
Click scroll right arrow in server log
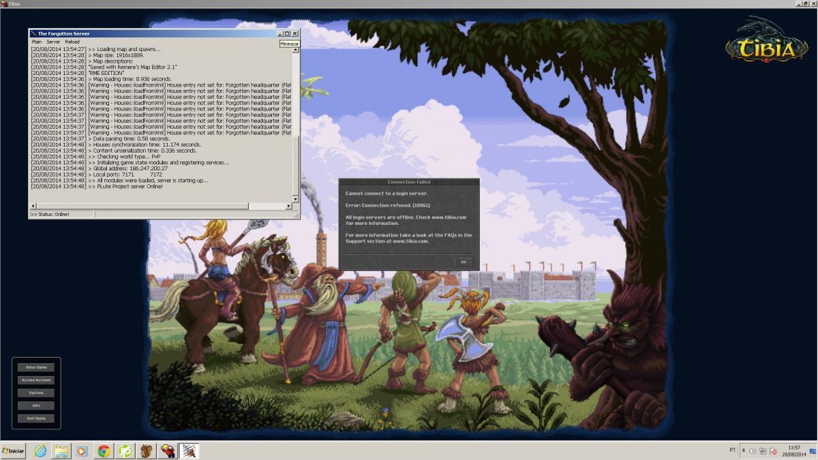click(x=289, y=206)
